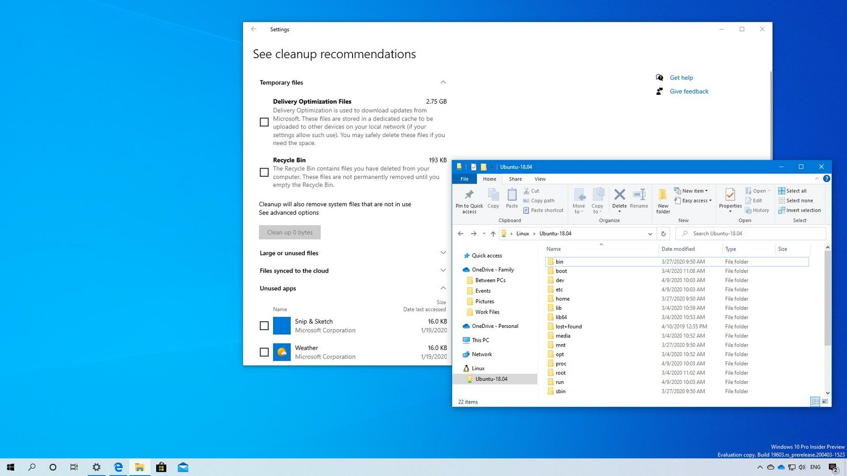Check the Delivery Optimization Files checkbox
Image resolution: width=847 pixels, height=476 pixels.
264,122
